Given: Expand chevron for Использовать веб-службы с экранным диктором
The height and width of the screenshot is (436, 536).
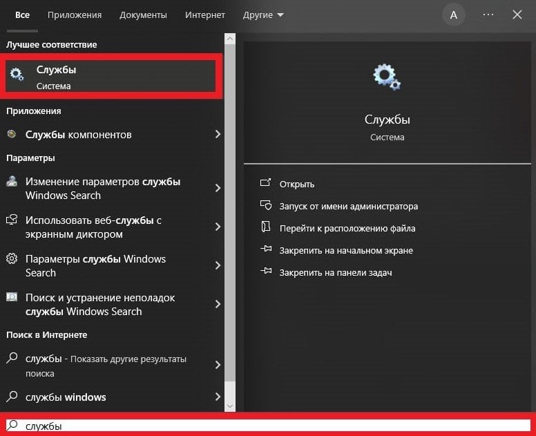Looking at the screenshot, I should 218,227.
